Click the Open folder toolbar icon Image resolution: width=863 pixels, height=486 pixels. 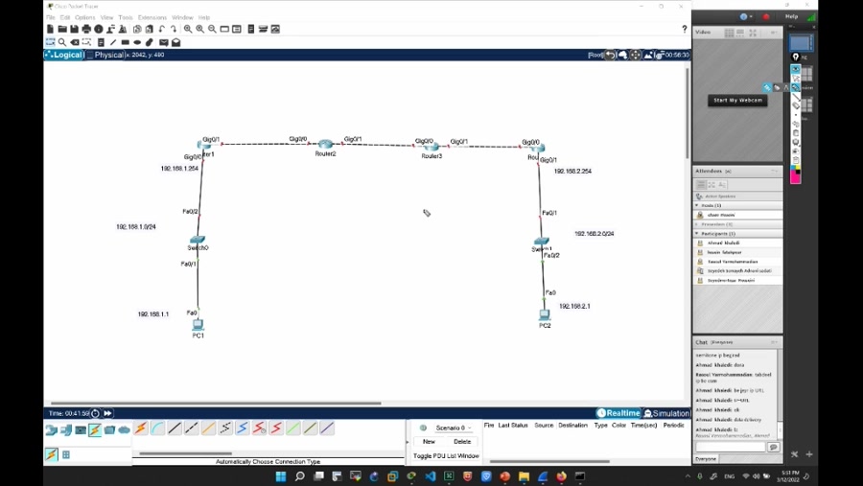(62, 29)
